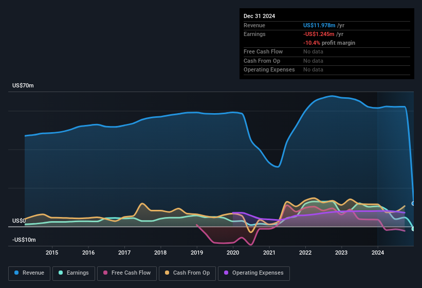Click the Cash From Op row label in tooltip
422x288 pixels.
coord(262,61)
